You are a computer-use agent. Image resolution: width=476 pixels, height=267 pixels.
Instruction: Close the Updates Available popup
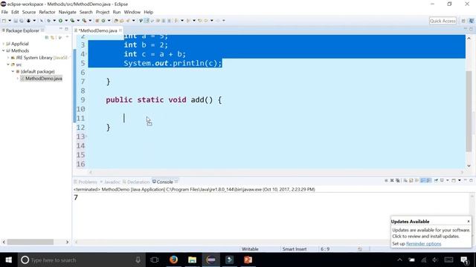pyautogui.click(x=469, y=221)
